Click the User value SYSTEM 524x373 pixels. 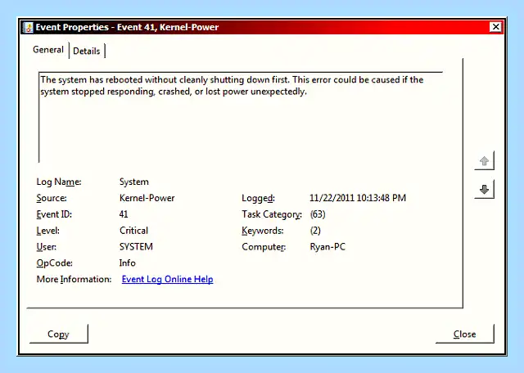[136, 247]
